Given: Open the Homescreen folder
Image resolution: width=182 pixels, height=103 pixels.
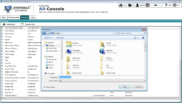Looking at the screenshot, I should pyautogui.click(x=102, y=73).
